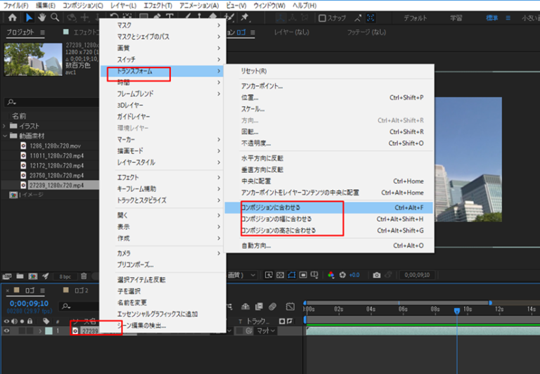Click the video file icon beside 1286_1280x720.mov
Viewport: 540px width, 374px height.
coord(23,146)
